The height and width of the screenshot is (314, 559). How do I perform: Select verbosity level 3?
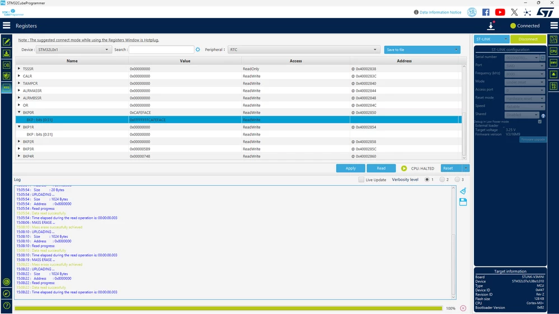(457, 180)
